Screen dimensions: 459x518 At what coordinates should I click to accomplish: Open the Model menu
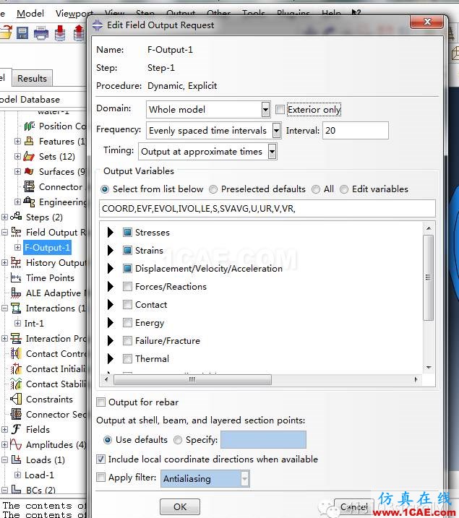click(x=30, y=14)
